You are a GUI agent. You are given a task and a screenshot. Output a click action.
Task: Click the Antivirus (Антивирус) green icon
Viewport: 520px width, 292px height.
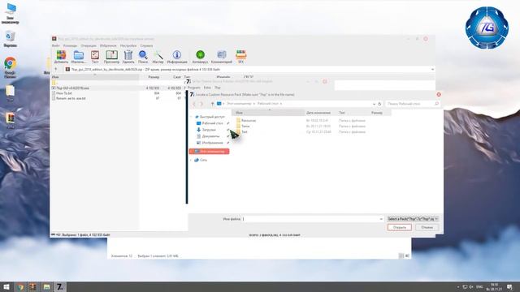pyautogui.click(x=200, y=57)
